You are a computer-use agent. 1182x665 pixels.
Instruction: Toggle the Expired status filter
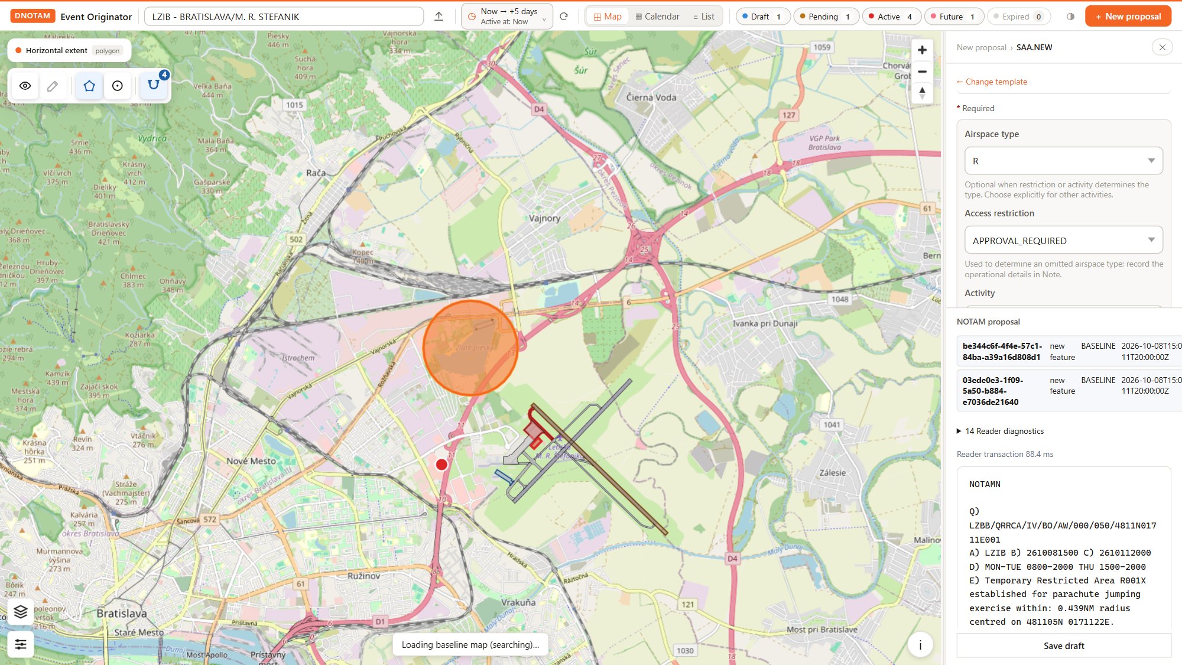pos(1018,17)
